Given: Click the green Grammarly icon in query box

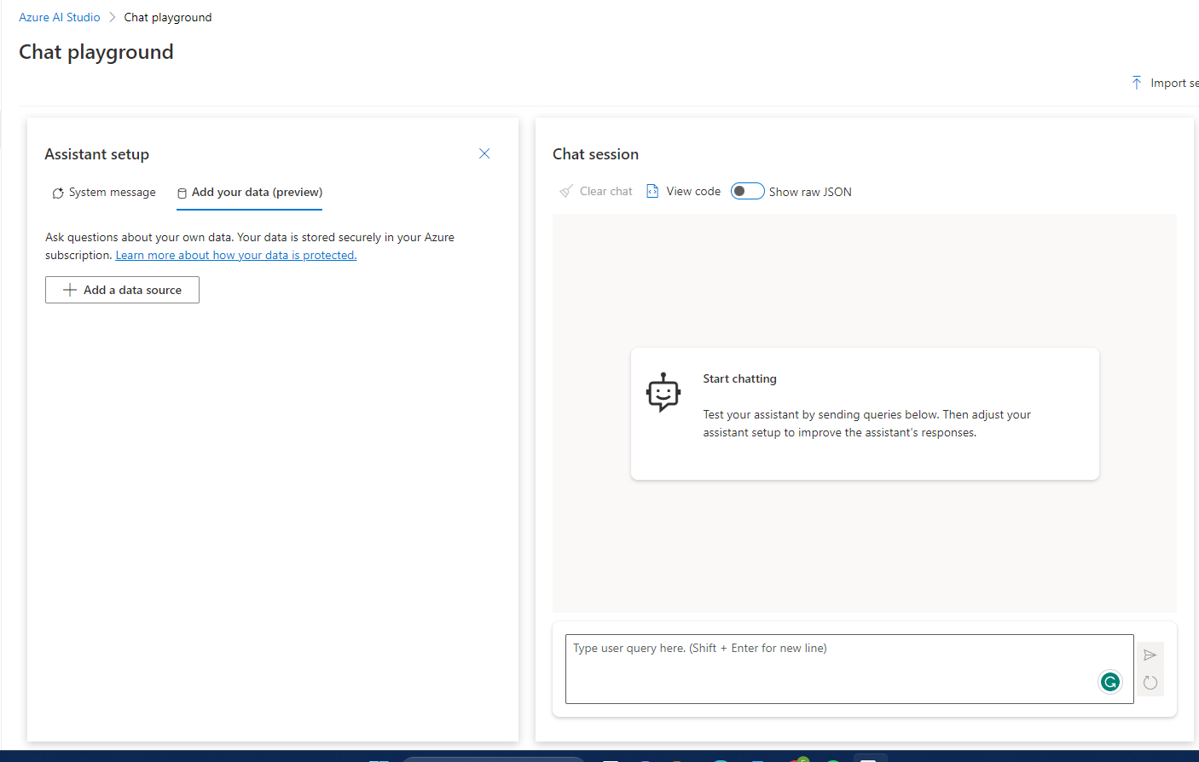Looking at the screenshot, I should pos(1110,682).
